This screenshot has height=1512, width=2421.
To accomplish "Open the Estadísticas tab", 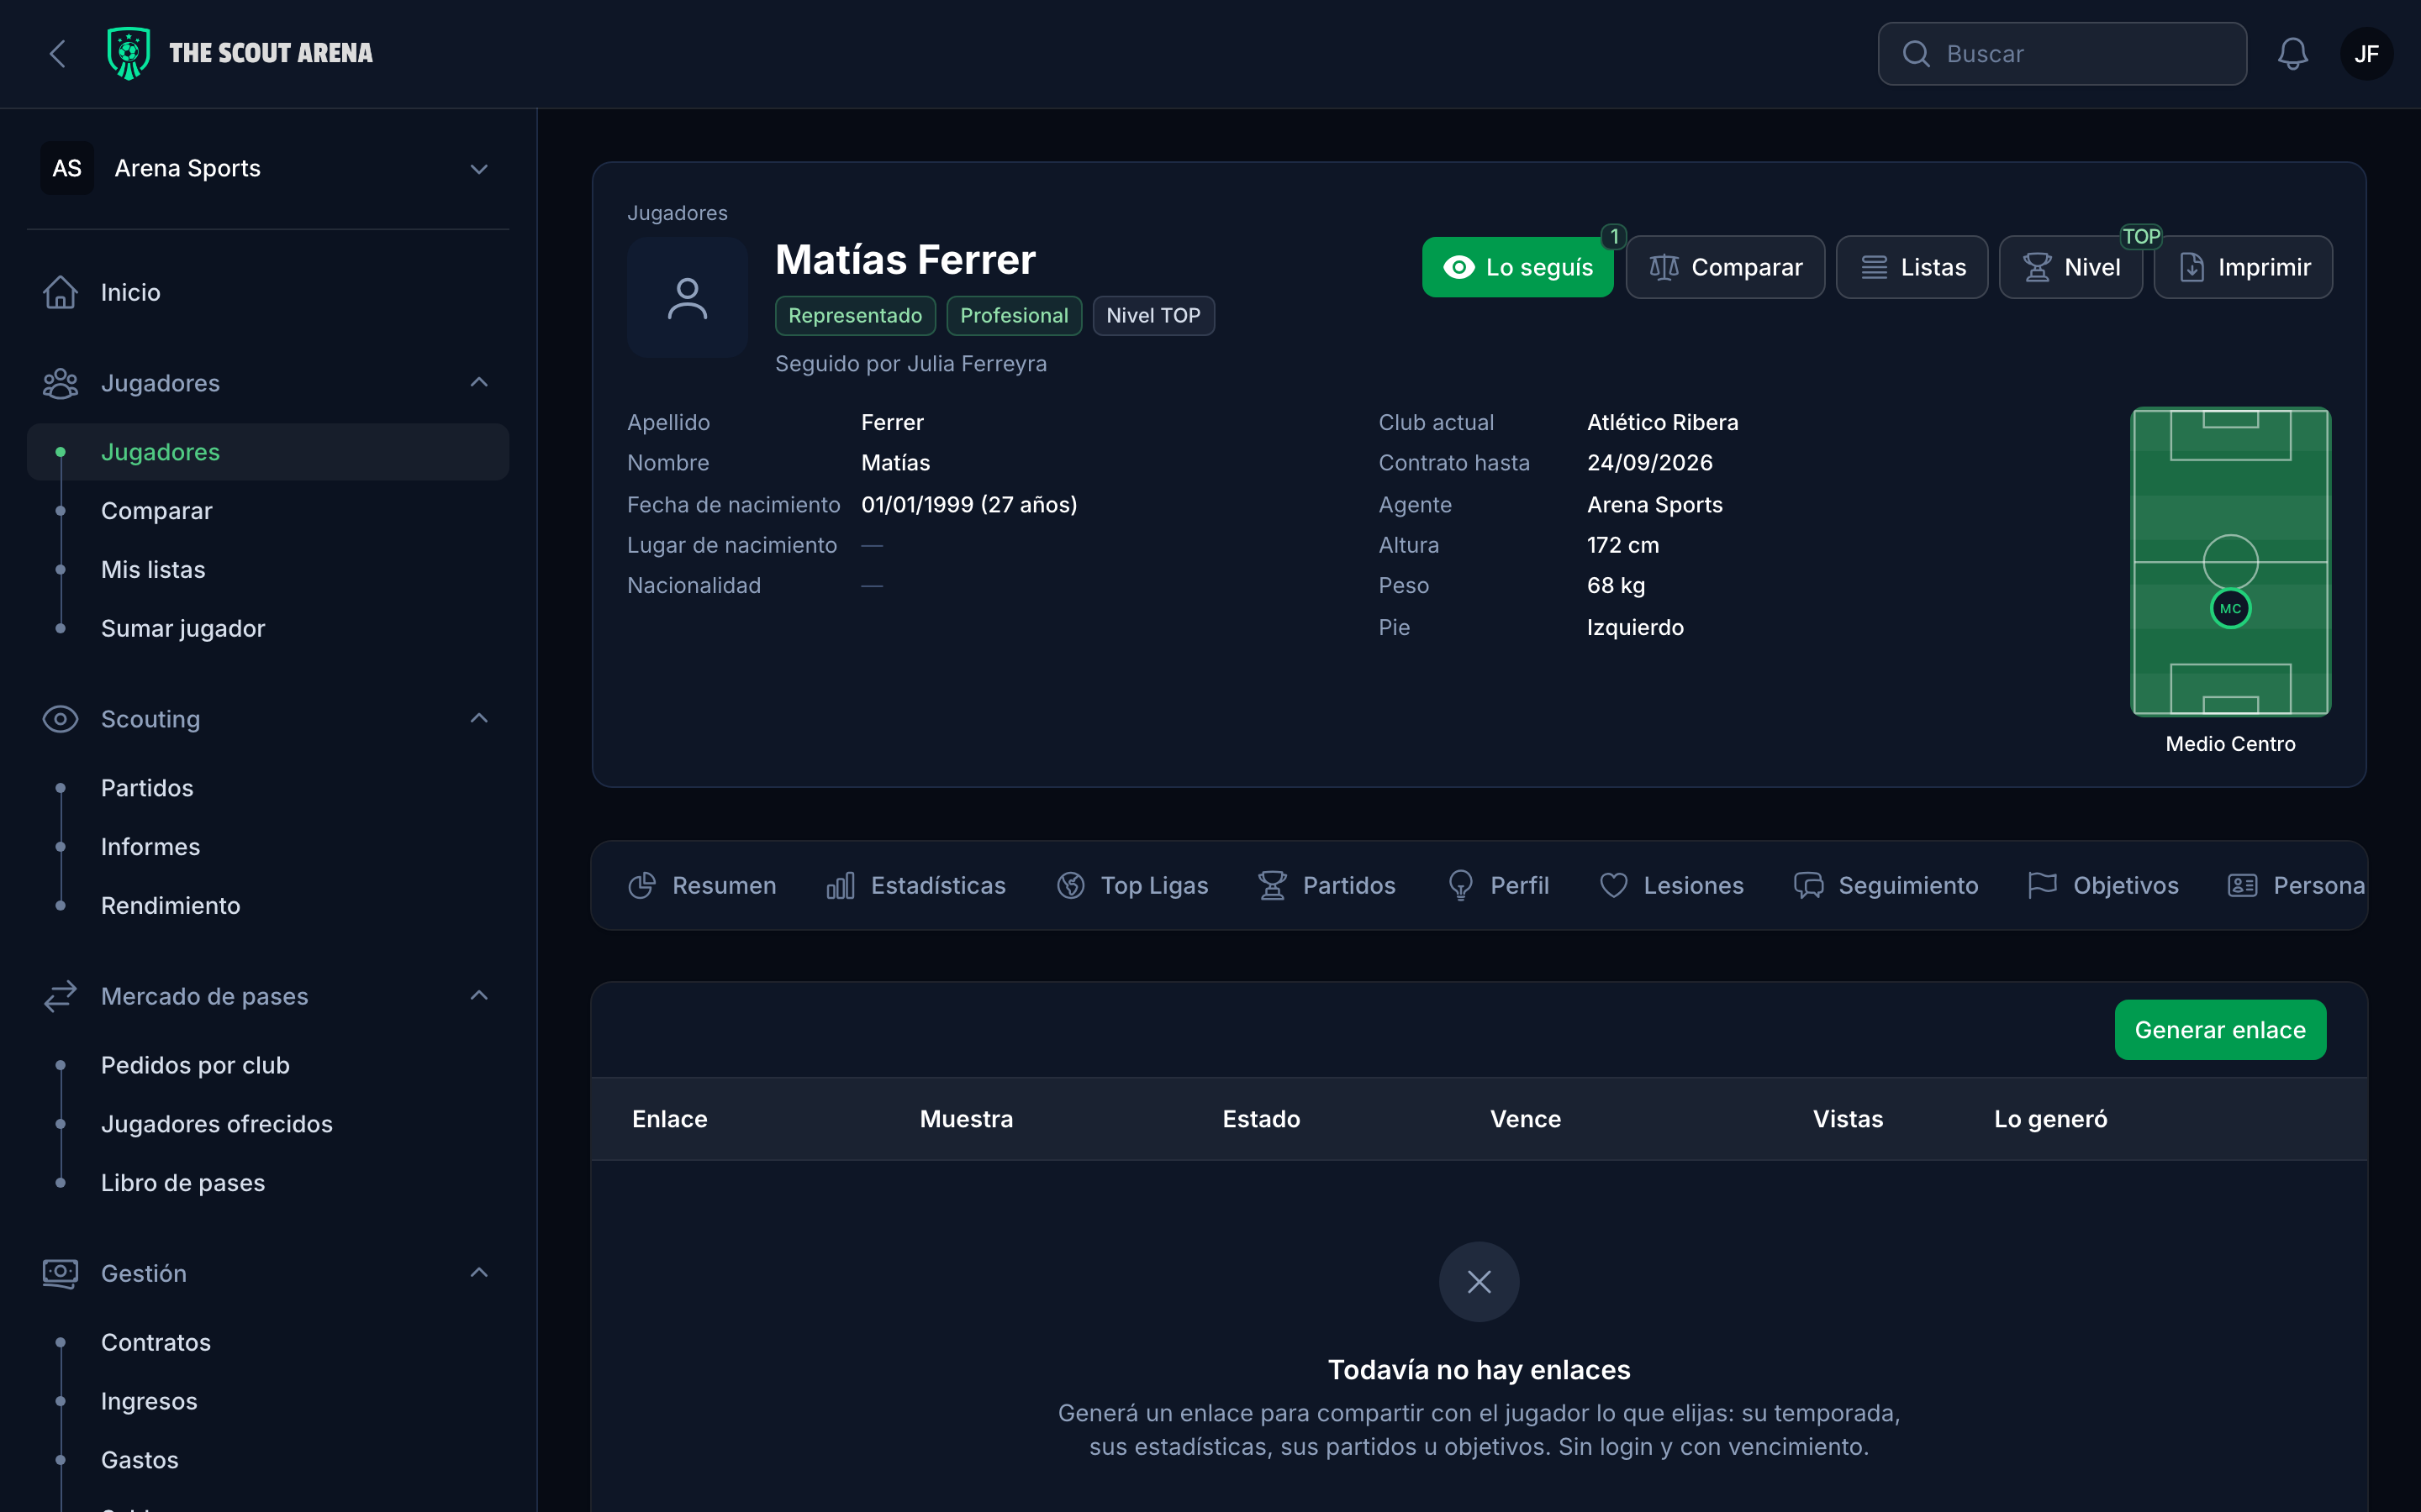I will [915, 885].
